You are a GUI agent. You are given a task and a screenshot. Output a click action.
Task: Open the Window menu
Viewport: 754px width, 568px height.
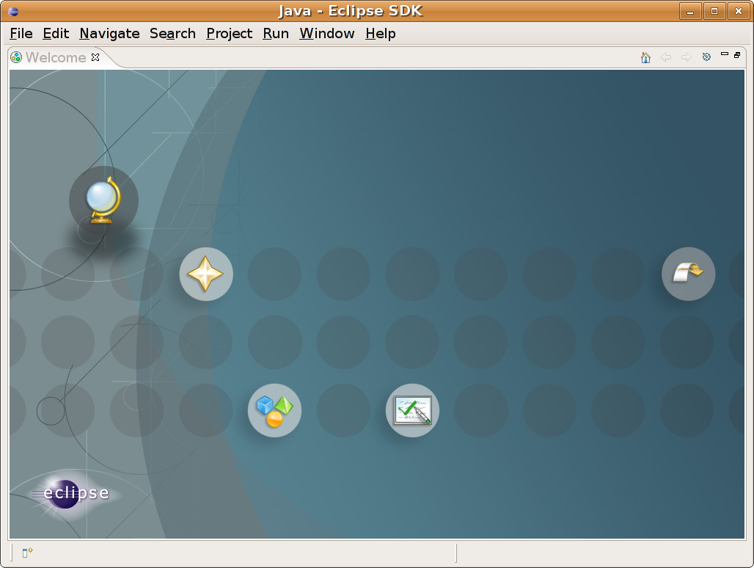[326, 34]
